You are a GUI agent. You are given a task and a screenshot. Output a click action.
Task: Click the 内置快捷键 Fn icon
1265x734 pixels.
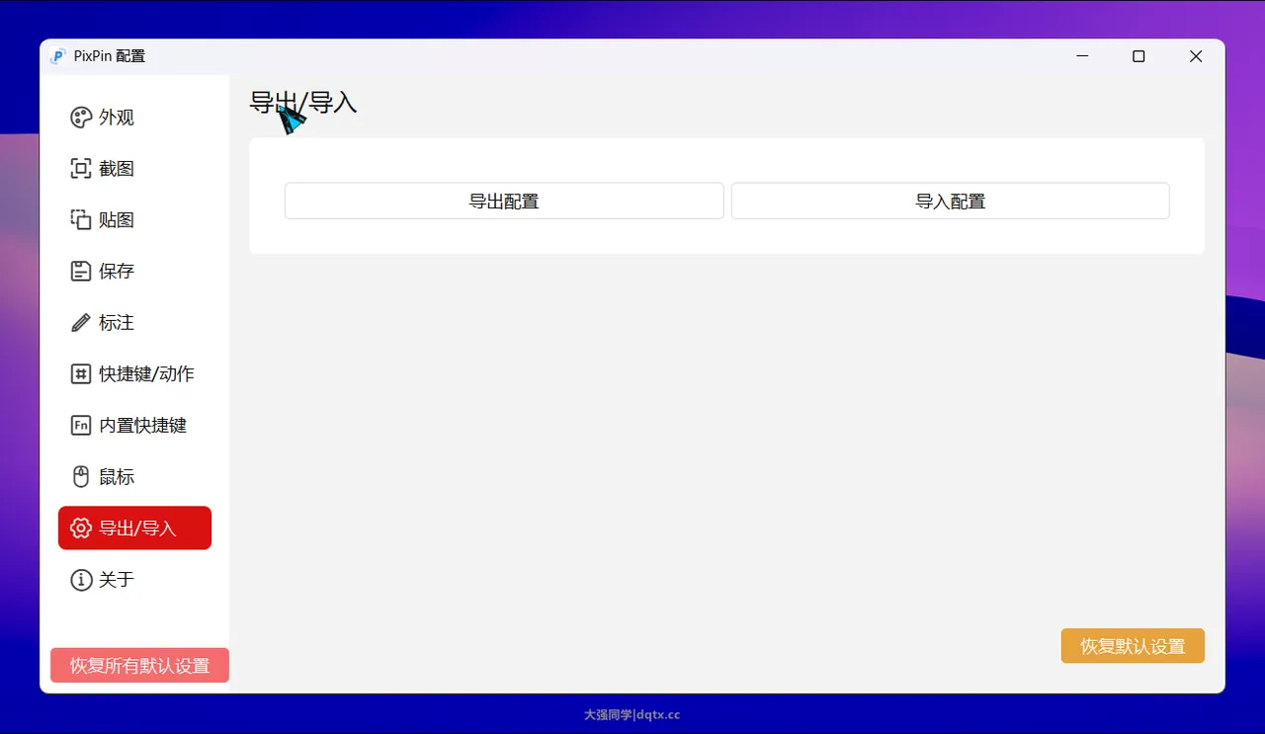pyautogui.click(x=81, y=426)
